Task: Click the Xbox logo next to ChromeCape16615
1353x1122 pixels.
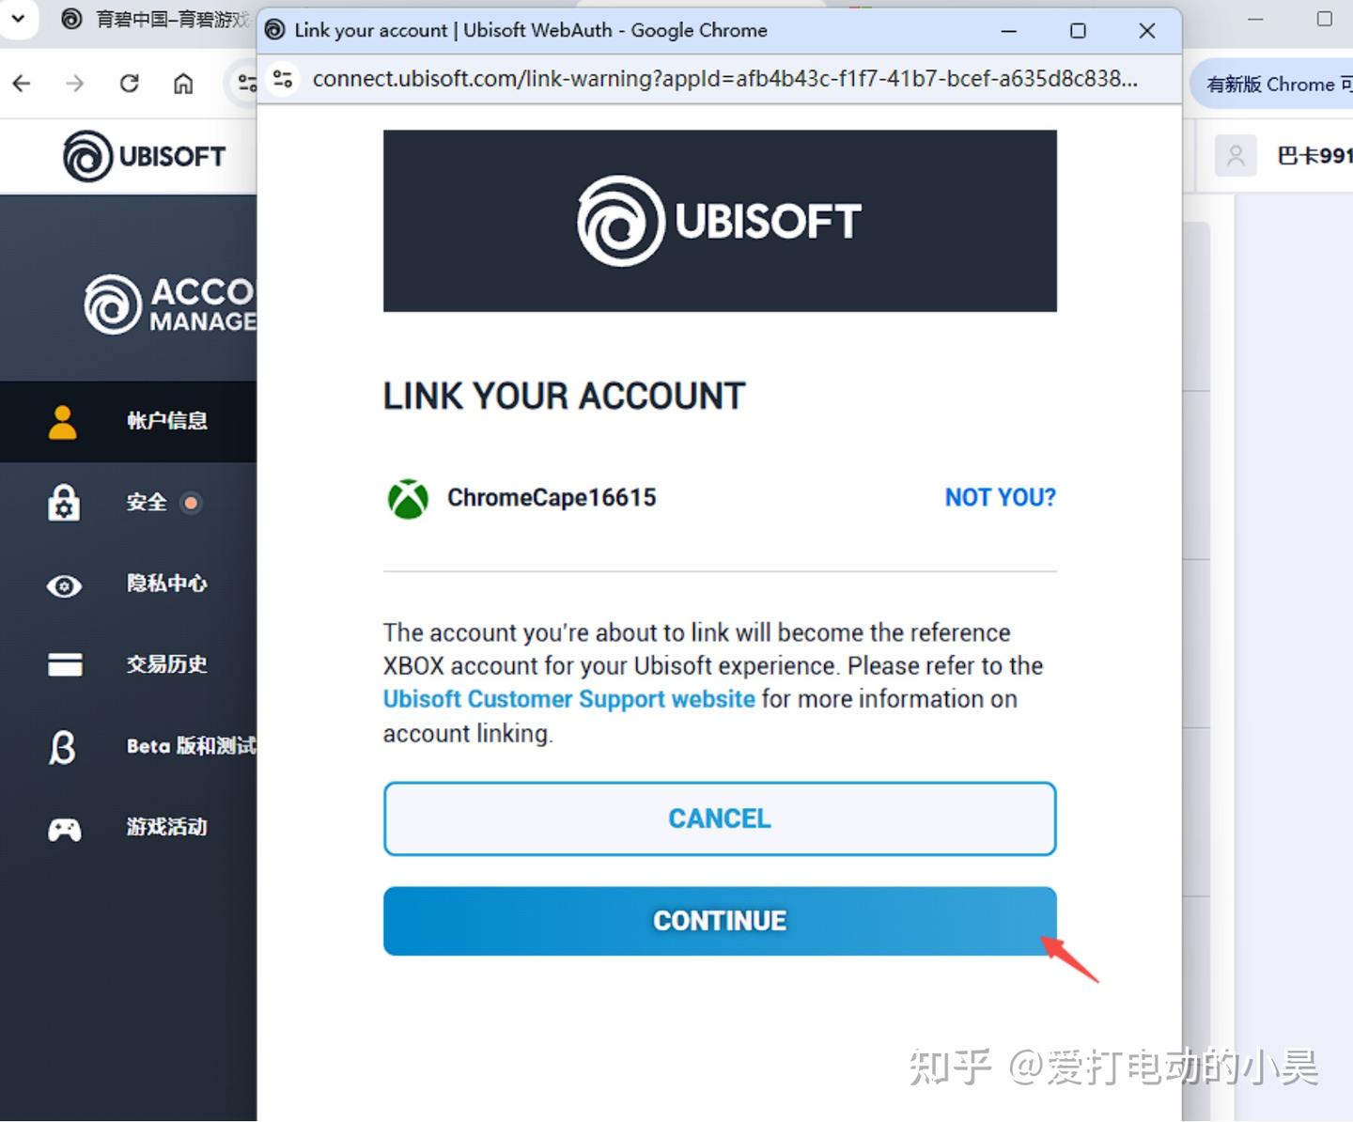Action: pos(408,498)
